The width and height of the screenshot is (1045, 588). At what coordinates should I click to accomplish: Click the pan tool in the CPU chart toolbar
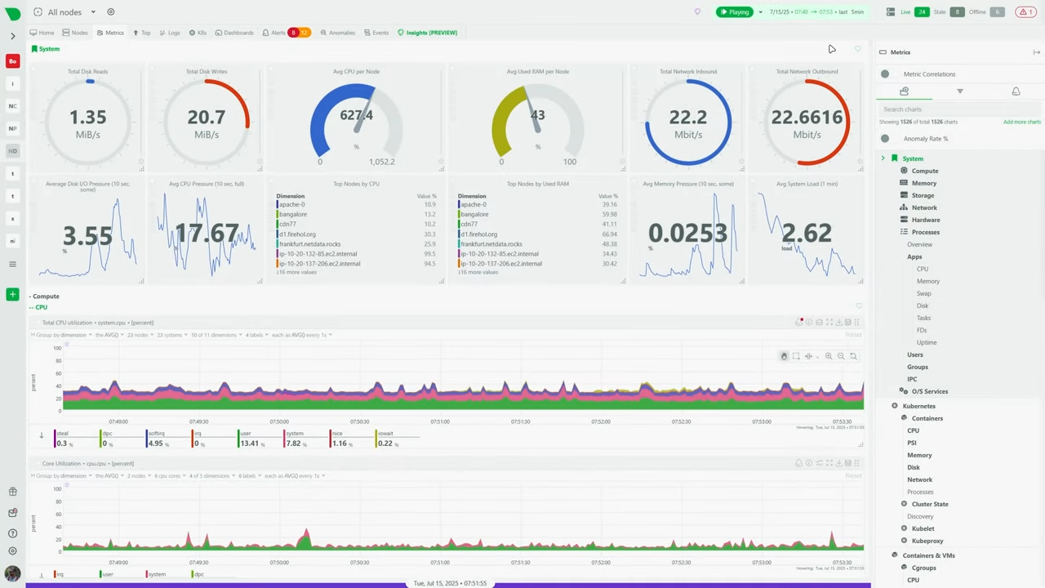(784, 356)
